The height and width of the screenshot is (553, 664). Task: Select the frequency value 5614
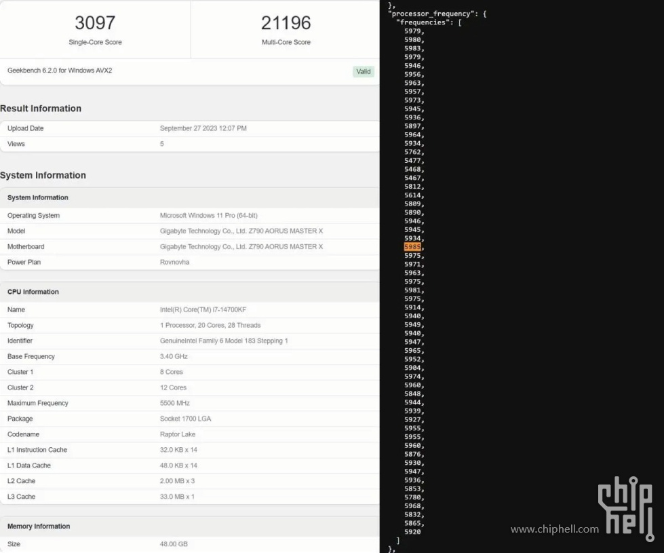point(412,195)
